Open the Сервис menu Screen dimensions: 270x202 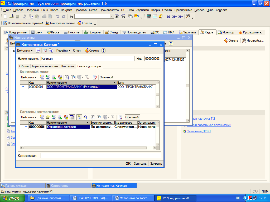tap(199, 10)
